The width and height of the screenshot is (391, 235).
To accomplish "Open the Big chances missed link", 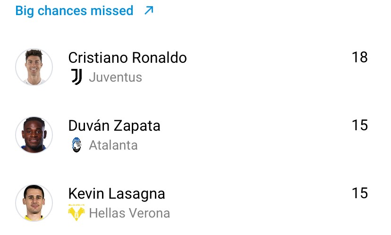I will [x=74, y=10].
